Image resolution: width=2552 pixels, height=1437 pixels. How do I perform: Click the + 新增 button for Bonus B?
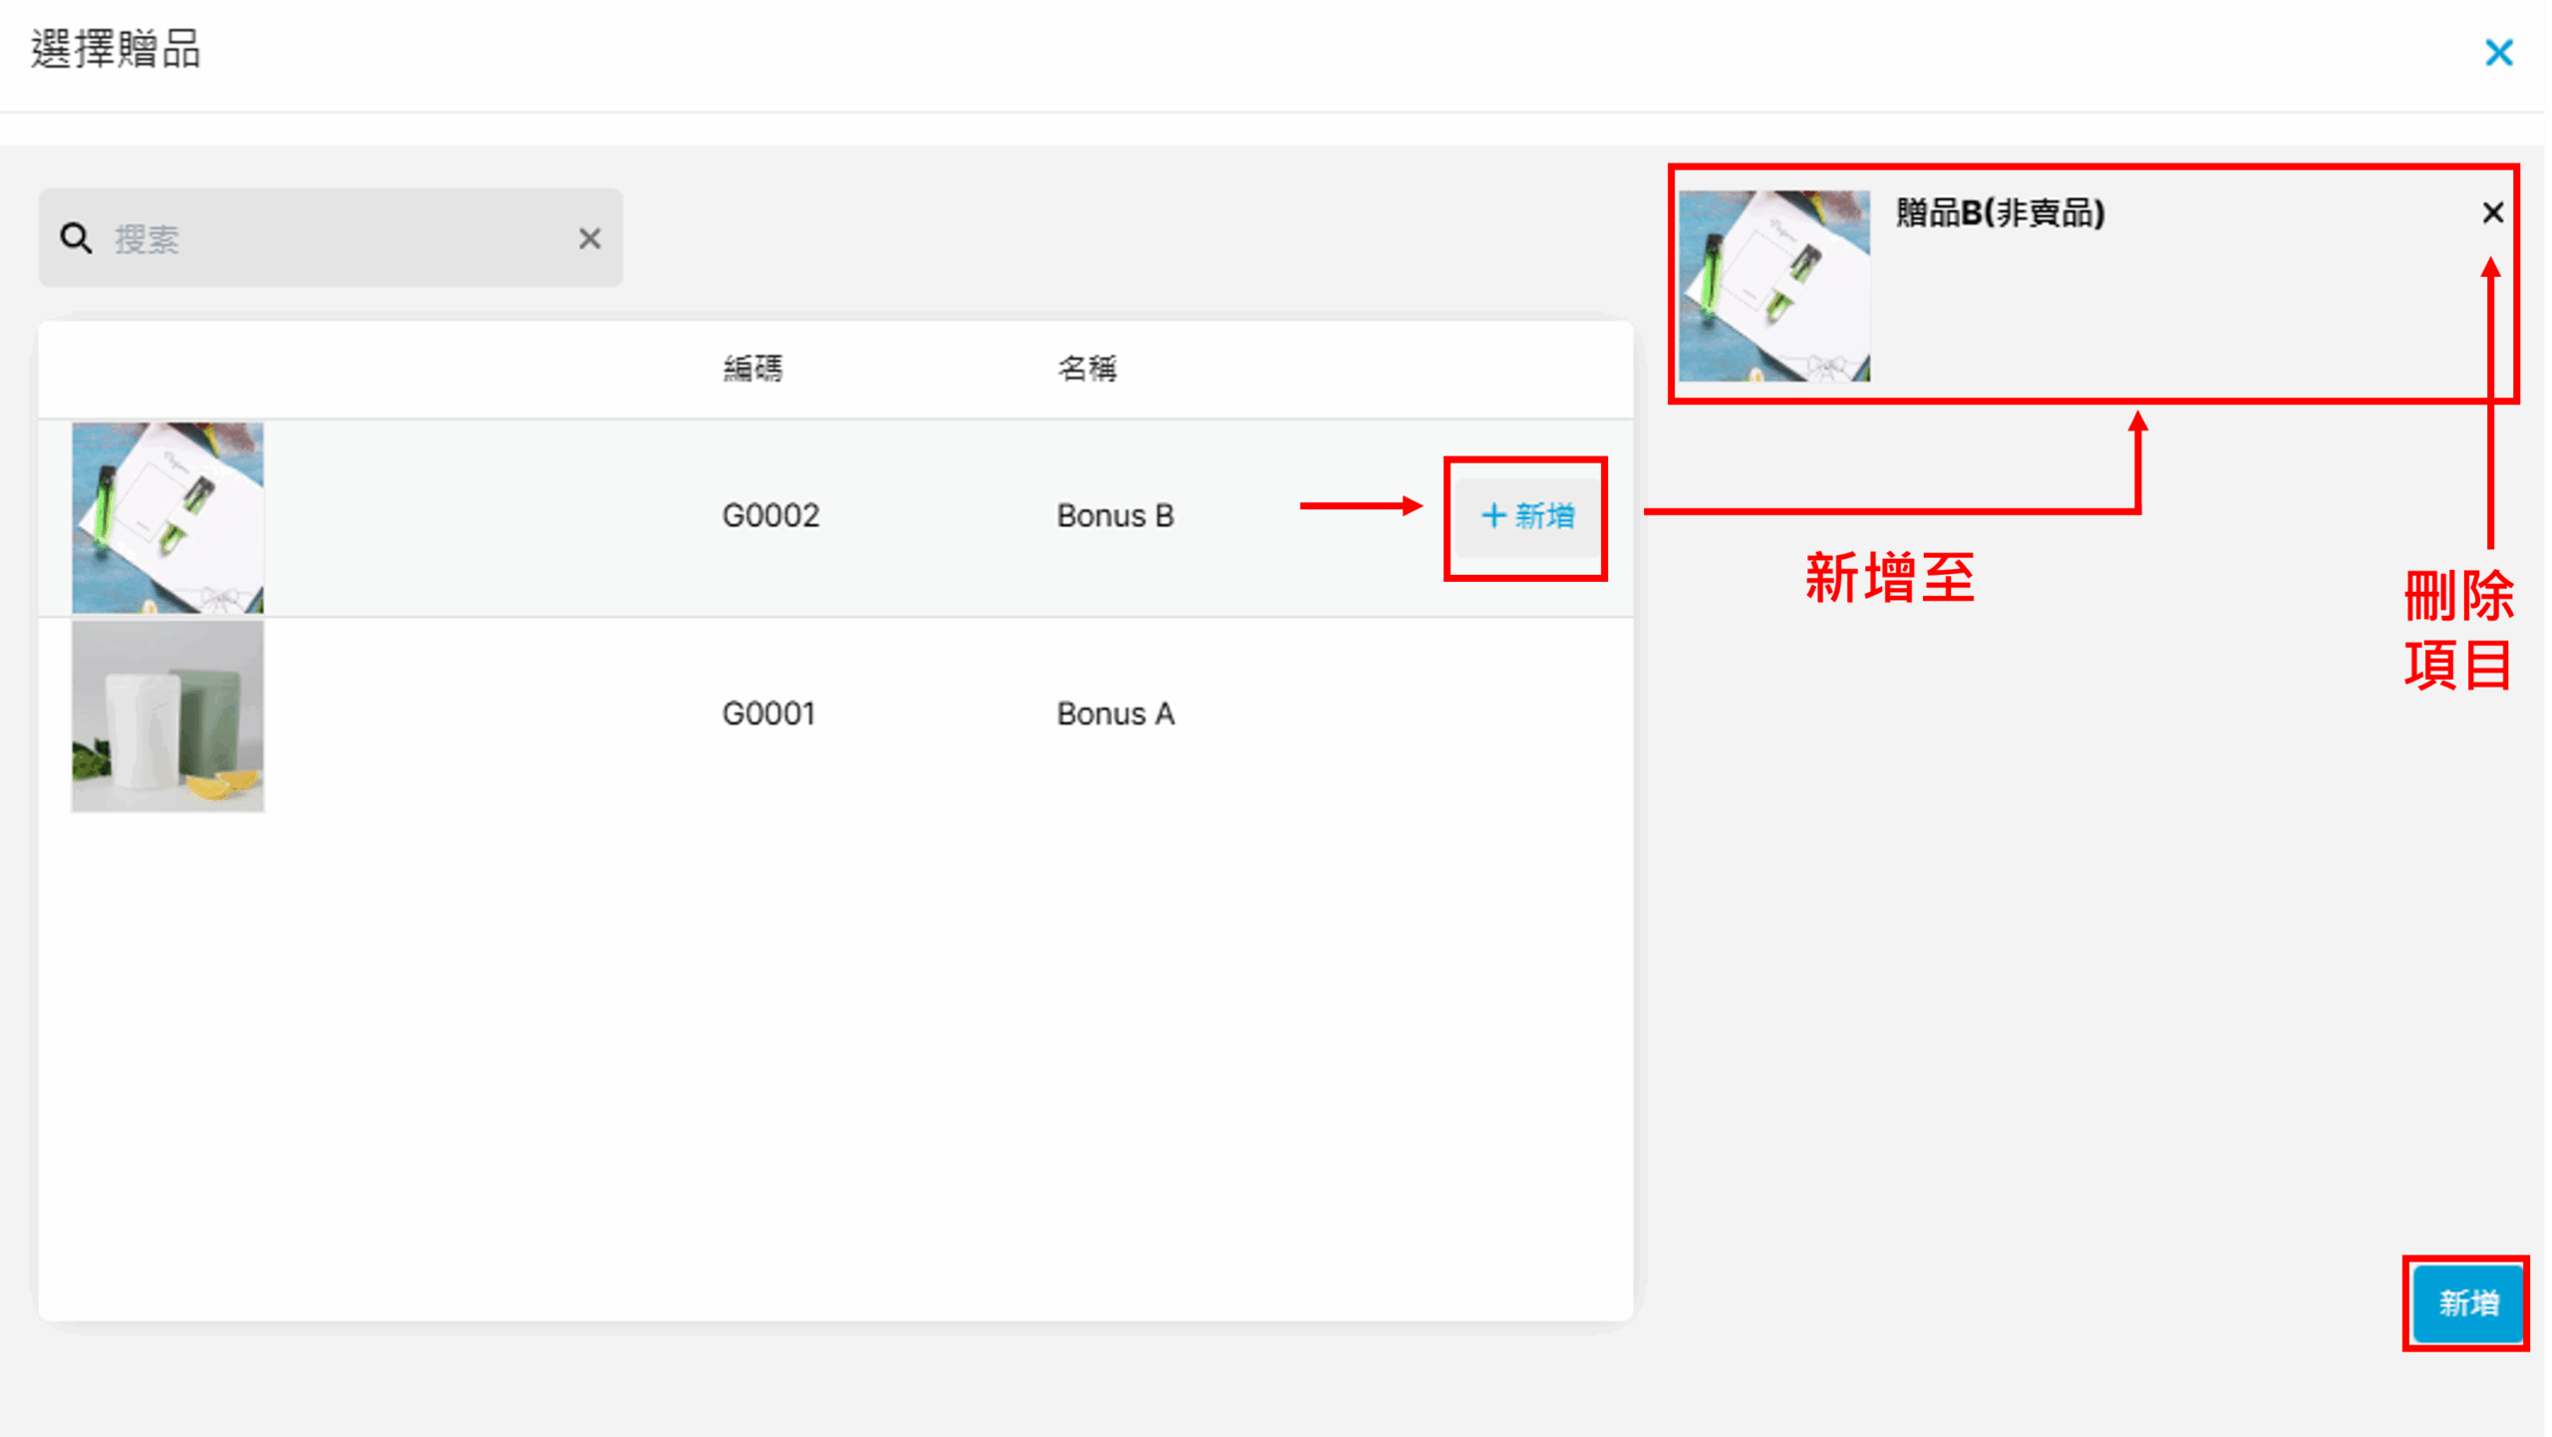[x=1526, y=516]
